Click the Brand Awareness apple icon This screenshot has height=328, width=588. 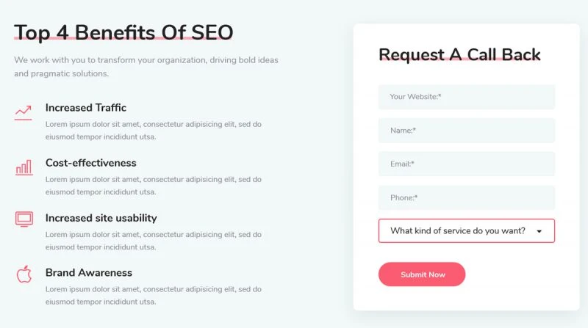coord(24,274)
